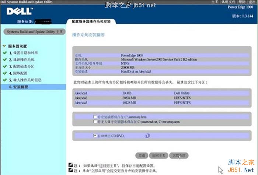This screenshot has height=175, width=258.
Task: Click the "/dev/sda1" partition row
Action: point(162,93)
